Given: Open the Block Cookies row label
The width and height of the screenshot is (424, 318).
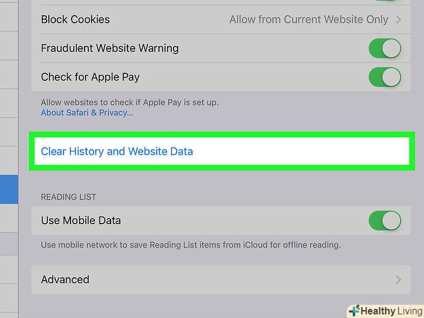Looking at the screenshot, I should point(75,19).
